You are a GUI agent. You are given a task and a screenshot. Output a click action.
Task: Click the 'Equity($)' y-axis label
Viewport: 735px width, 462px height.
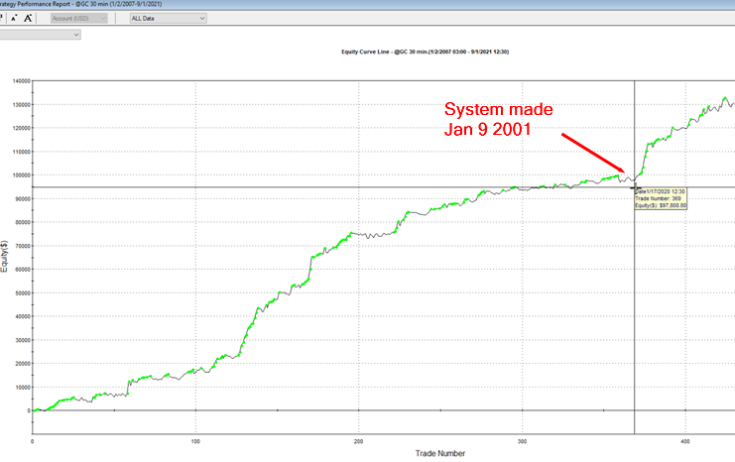point(6,280)
